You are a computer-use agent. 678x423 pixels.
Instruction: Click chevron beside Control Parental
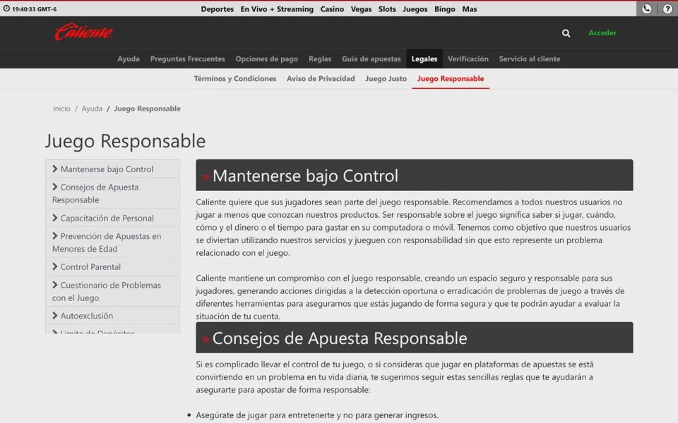click(x=55, y=266)
